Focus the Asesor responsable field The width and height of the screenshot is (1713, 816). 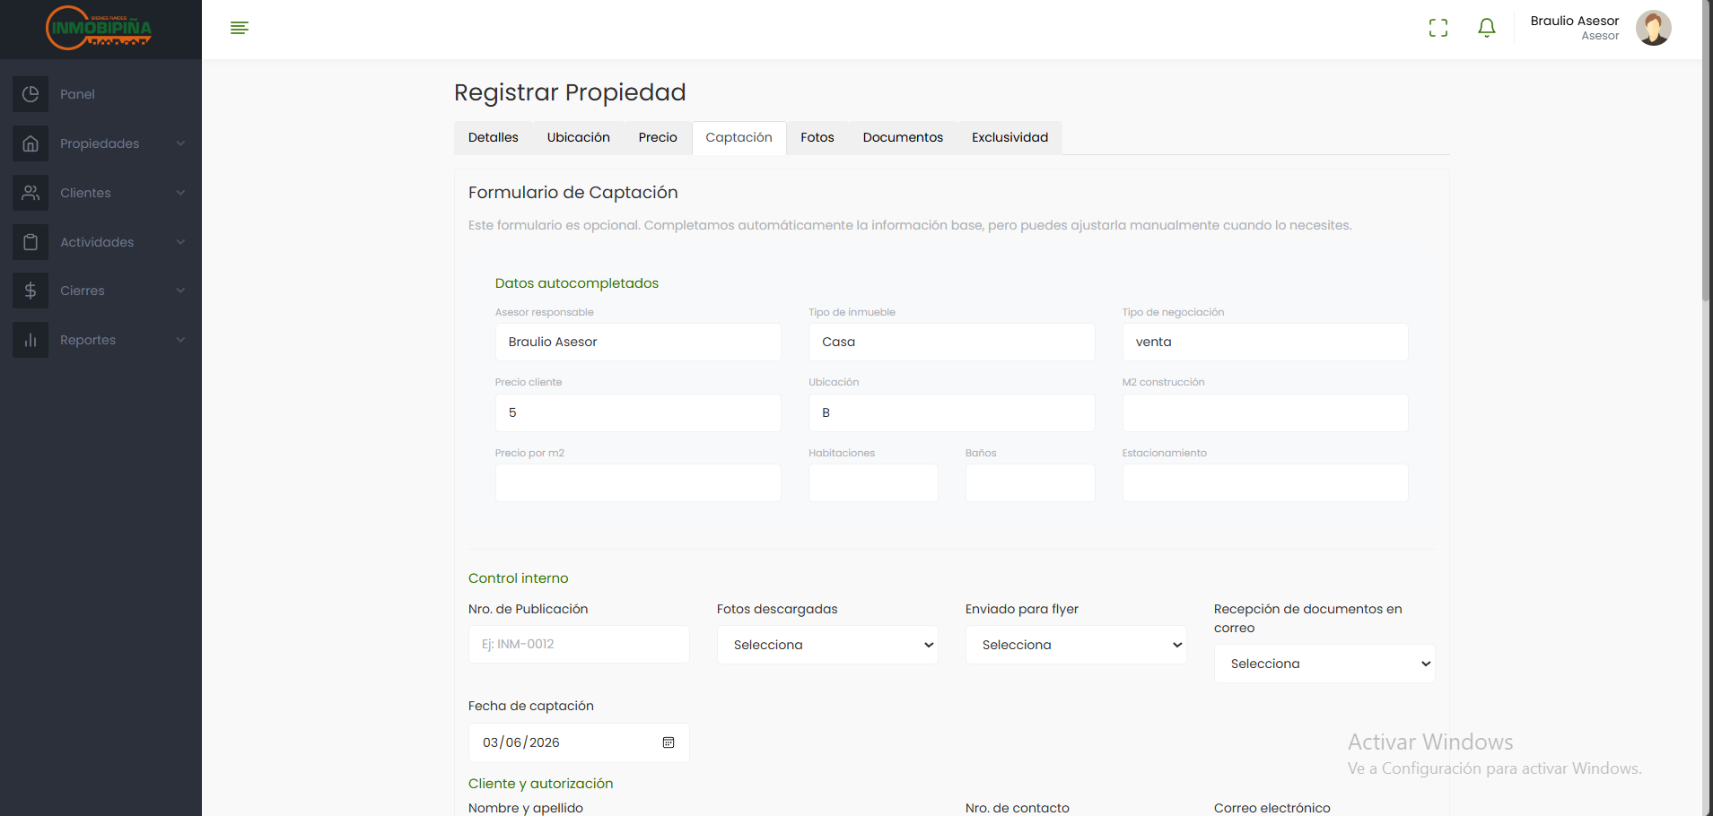(x=638, y=342)
